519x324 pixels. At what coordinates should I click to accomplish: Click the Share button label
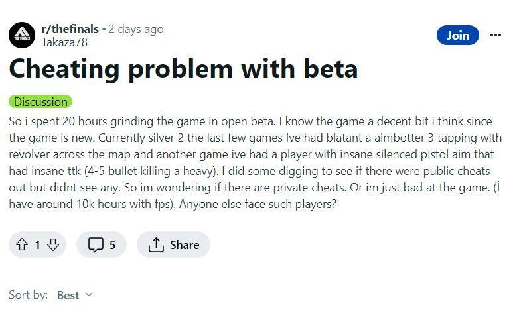pyautogui.click(x=184, y=245)
